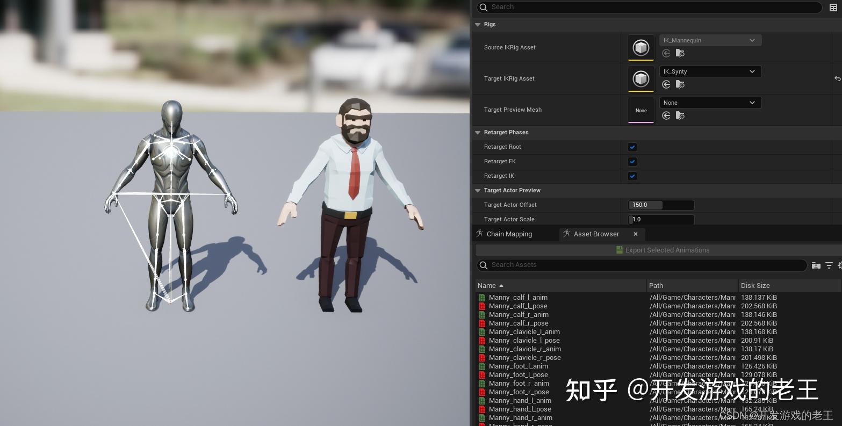Open the asset list settings gear icon

[x=839, y=265]
